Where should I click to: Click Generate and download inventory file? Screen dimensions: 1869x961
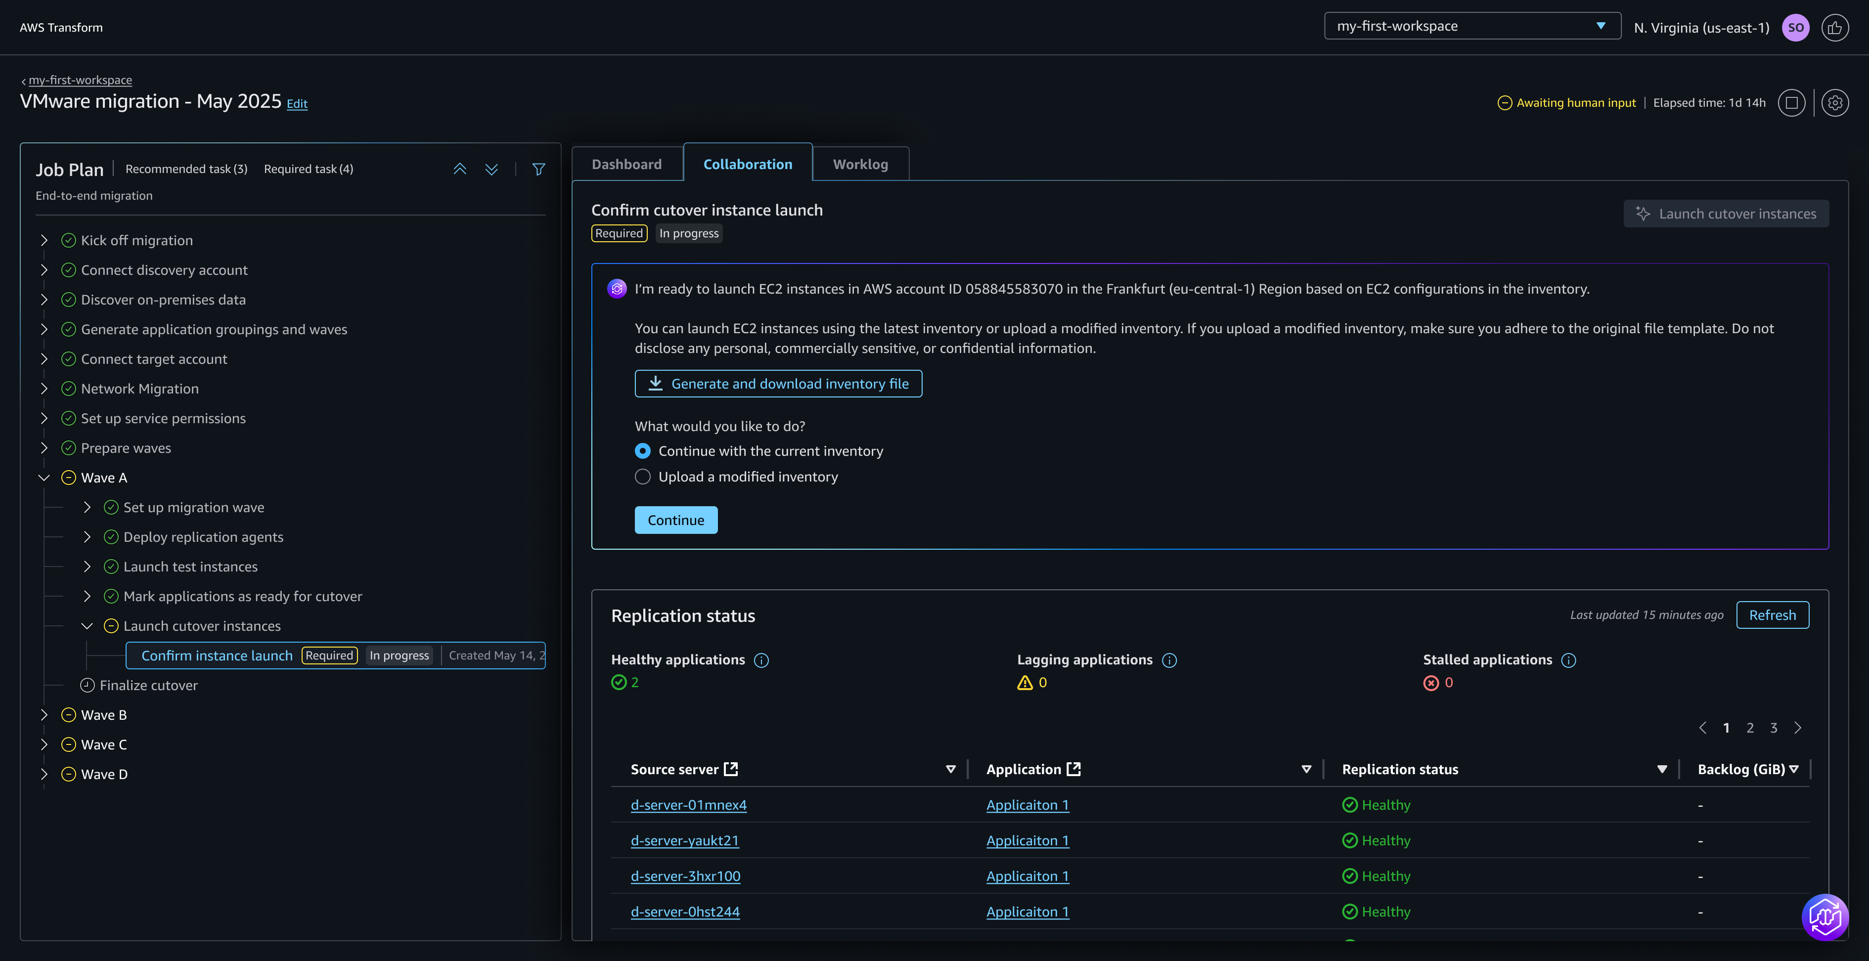(x=778, y=384)
